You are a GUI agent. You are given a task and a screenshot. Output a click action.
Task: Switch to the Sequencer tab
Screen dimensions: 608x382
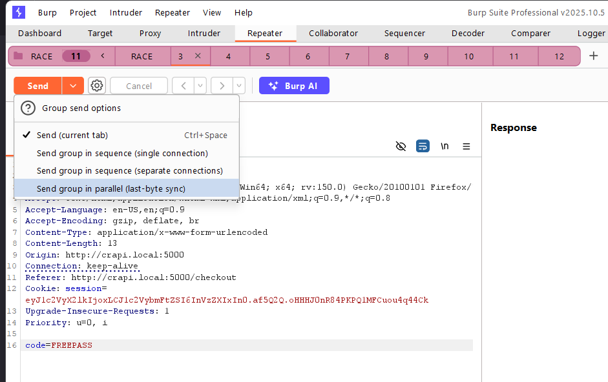pos(404,34)
